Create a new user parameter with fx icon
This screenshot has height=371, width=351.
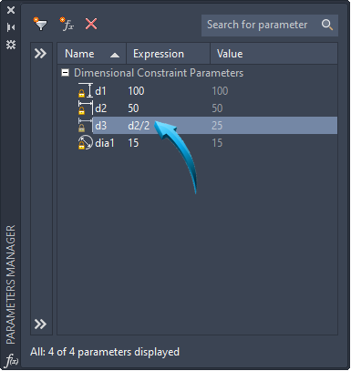point(67,24)
